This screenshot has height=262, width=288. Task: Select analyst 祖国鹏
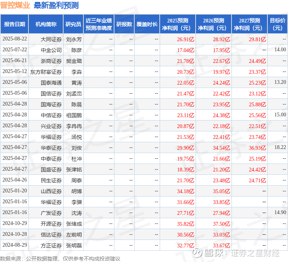click(74, 115)
